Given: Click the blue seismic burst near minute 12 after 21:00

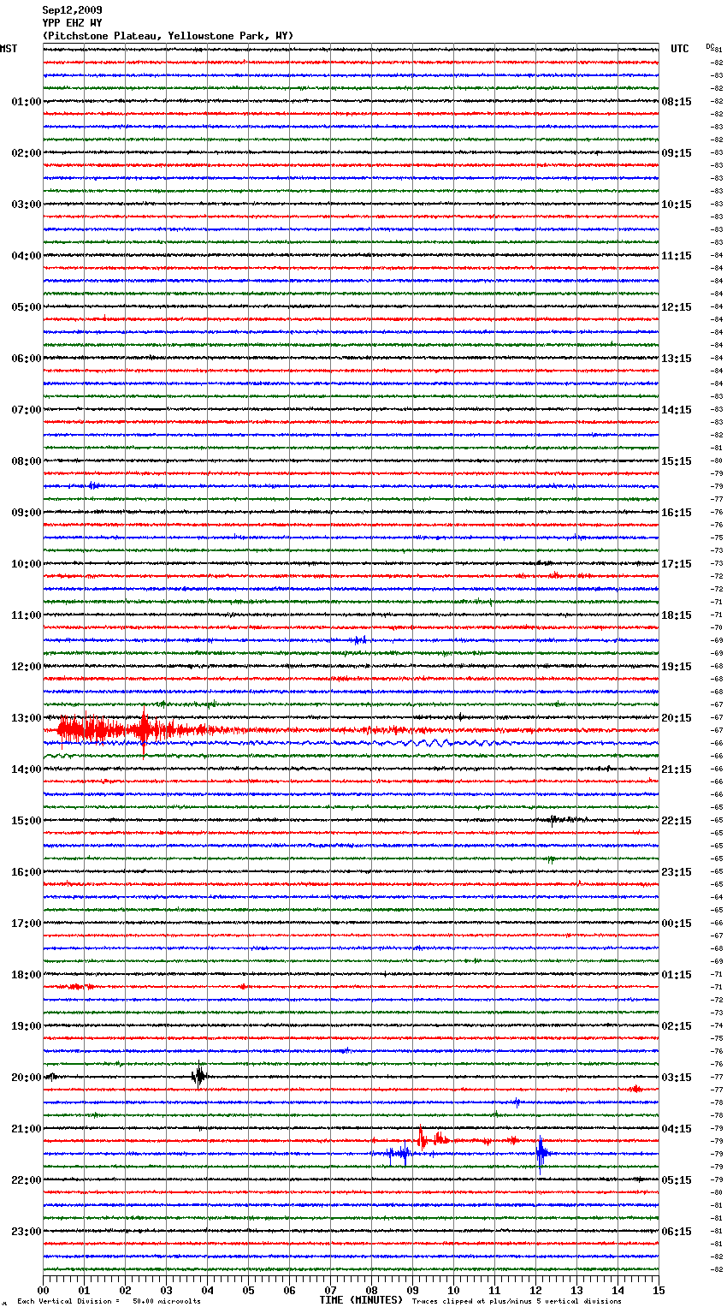Looking at the screenshot, I should (541, 1154).
